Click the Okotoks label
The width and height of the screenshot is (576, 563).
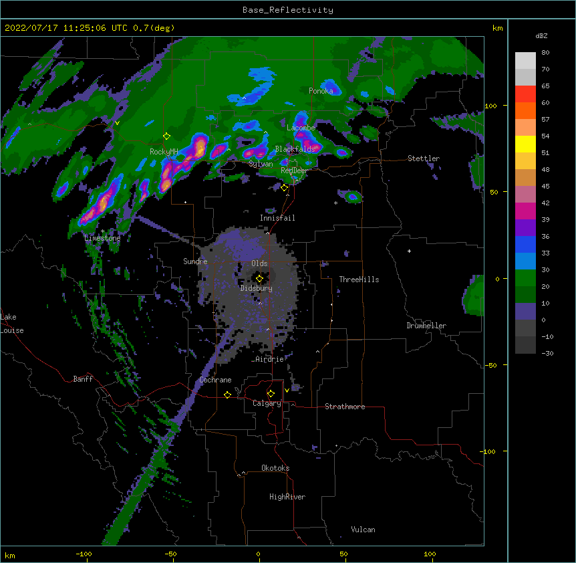pos(275,468)
